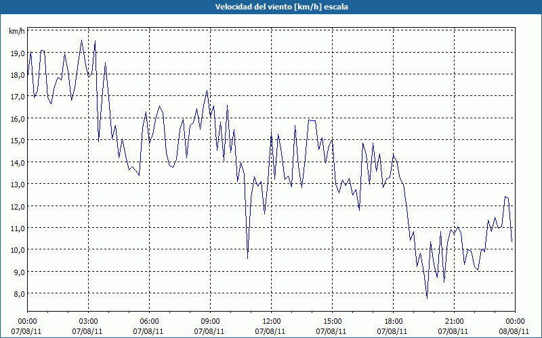
Task: Click the 21:00 time axis label
Action: 454,322
